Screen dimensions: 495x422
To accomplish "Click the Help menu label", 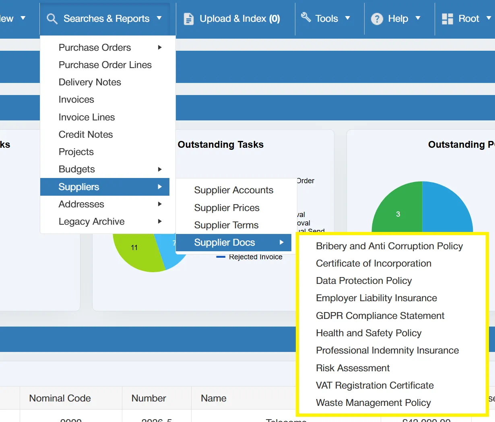I will (398, 19).
